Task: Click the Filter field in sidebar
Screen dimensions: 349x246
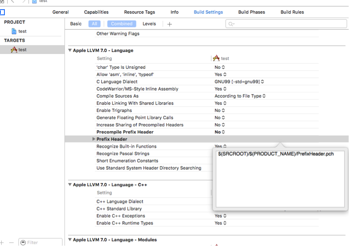Action: [40, 242]
